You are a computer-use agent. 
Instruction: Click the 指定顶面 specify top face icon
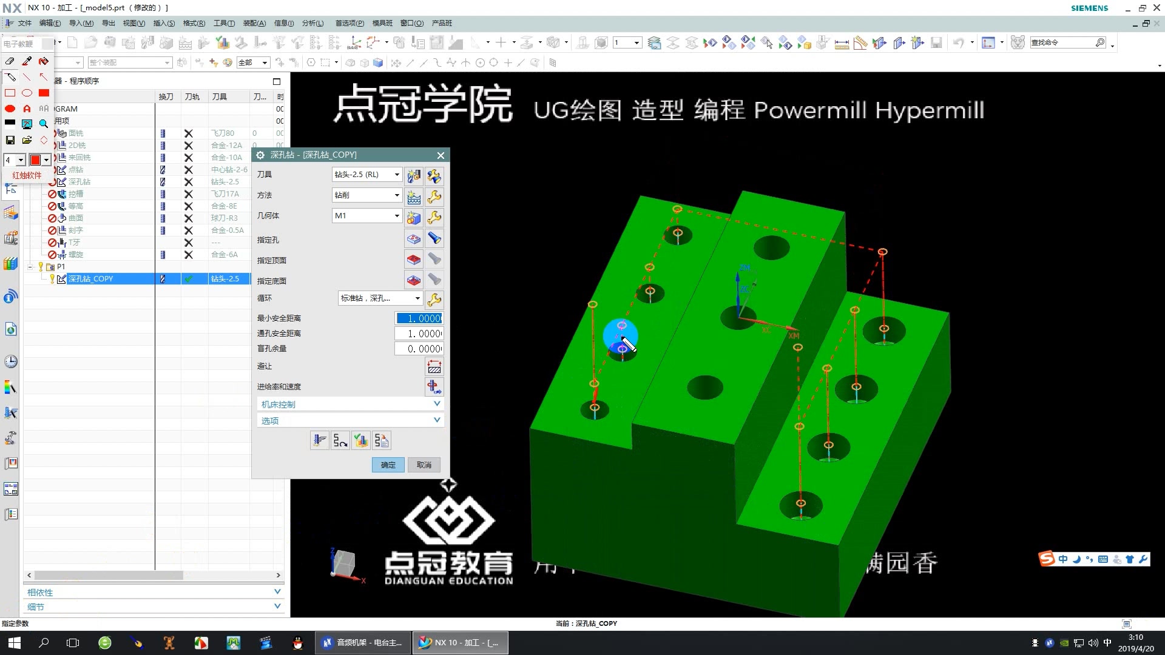tap(413, 259)
